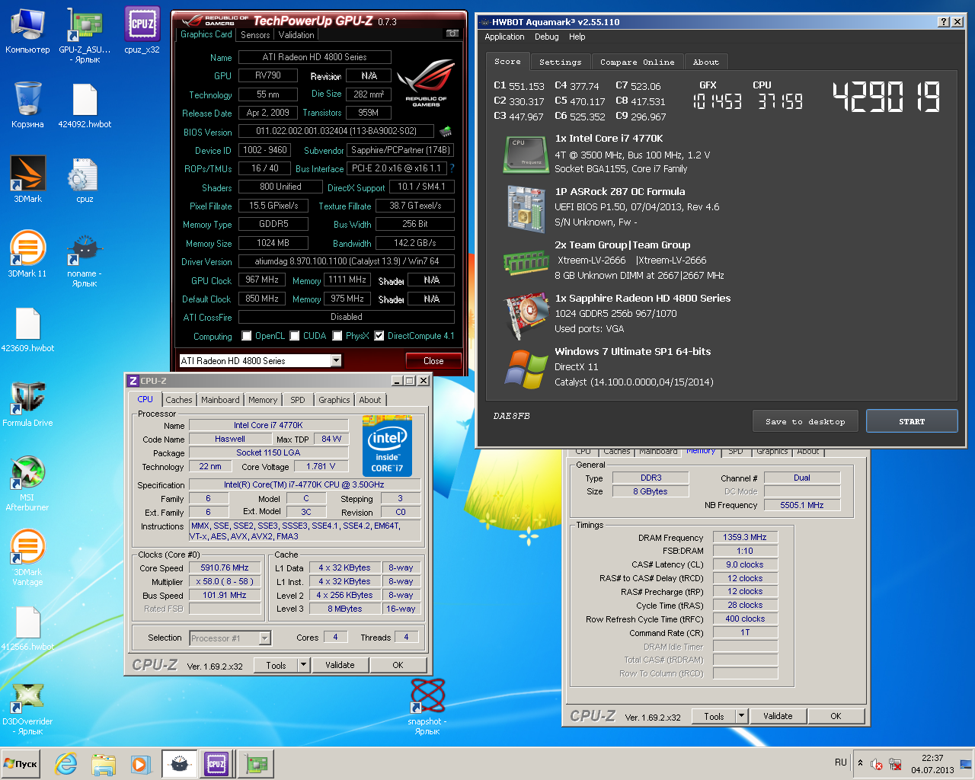Select the cpuz settings file icon
Screen dimensions: 975x780
(85, 179)
